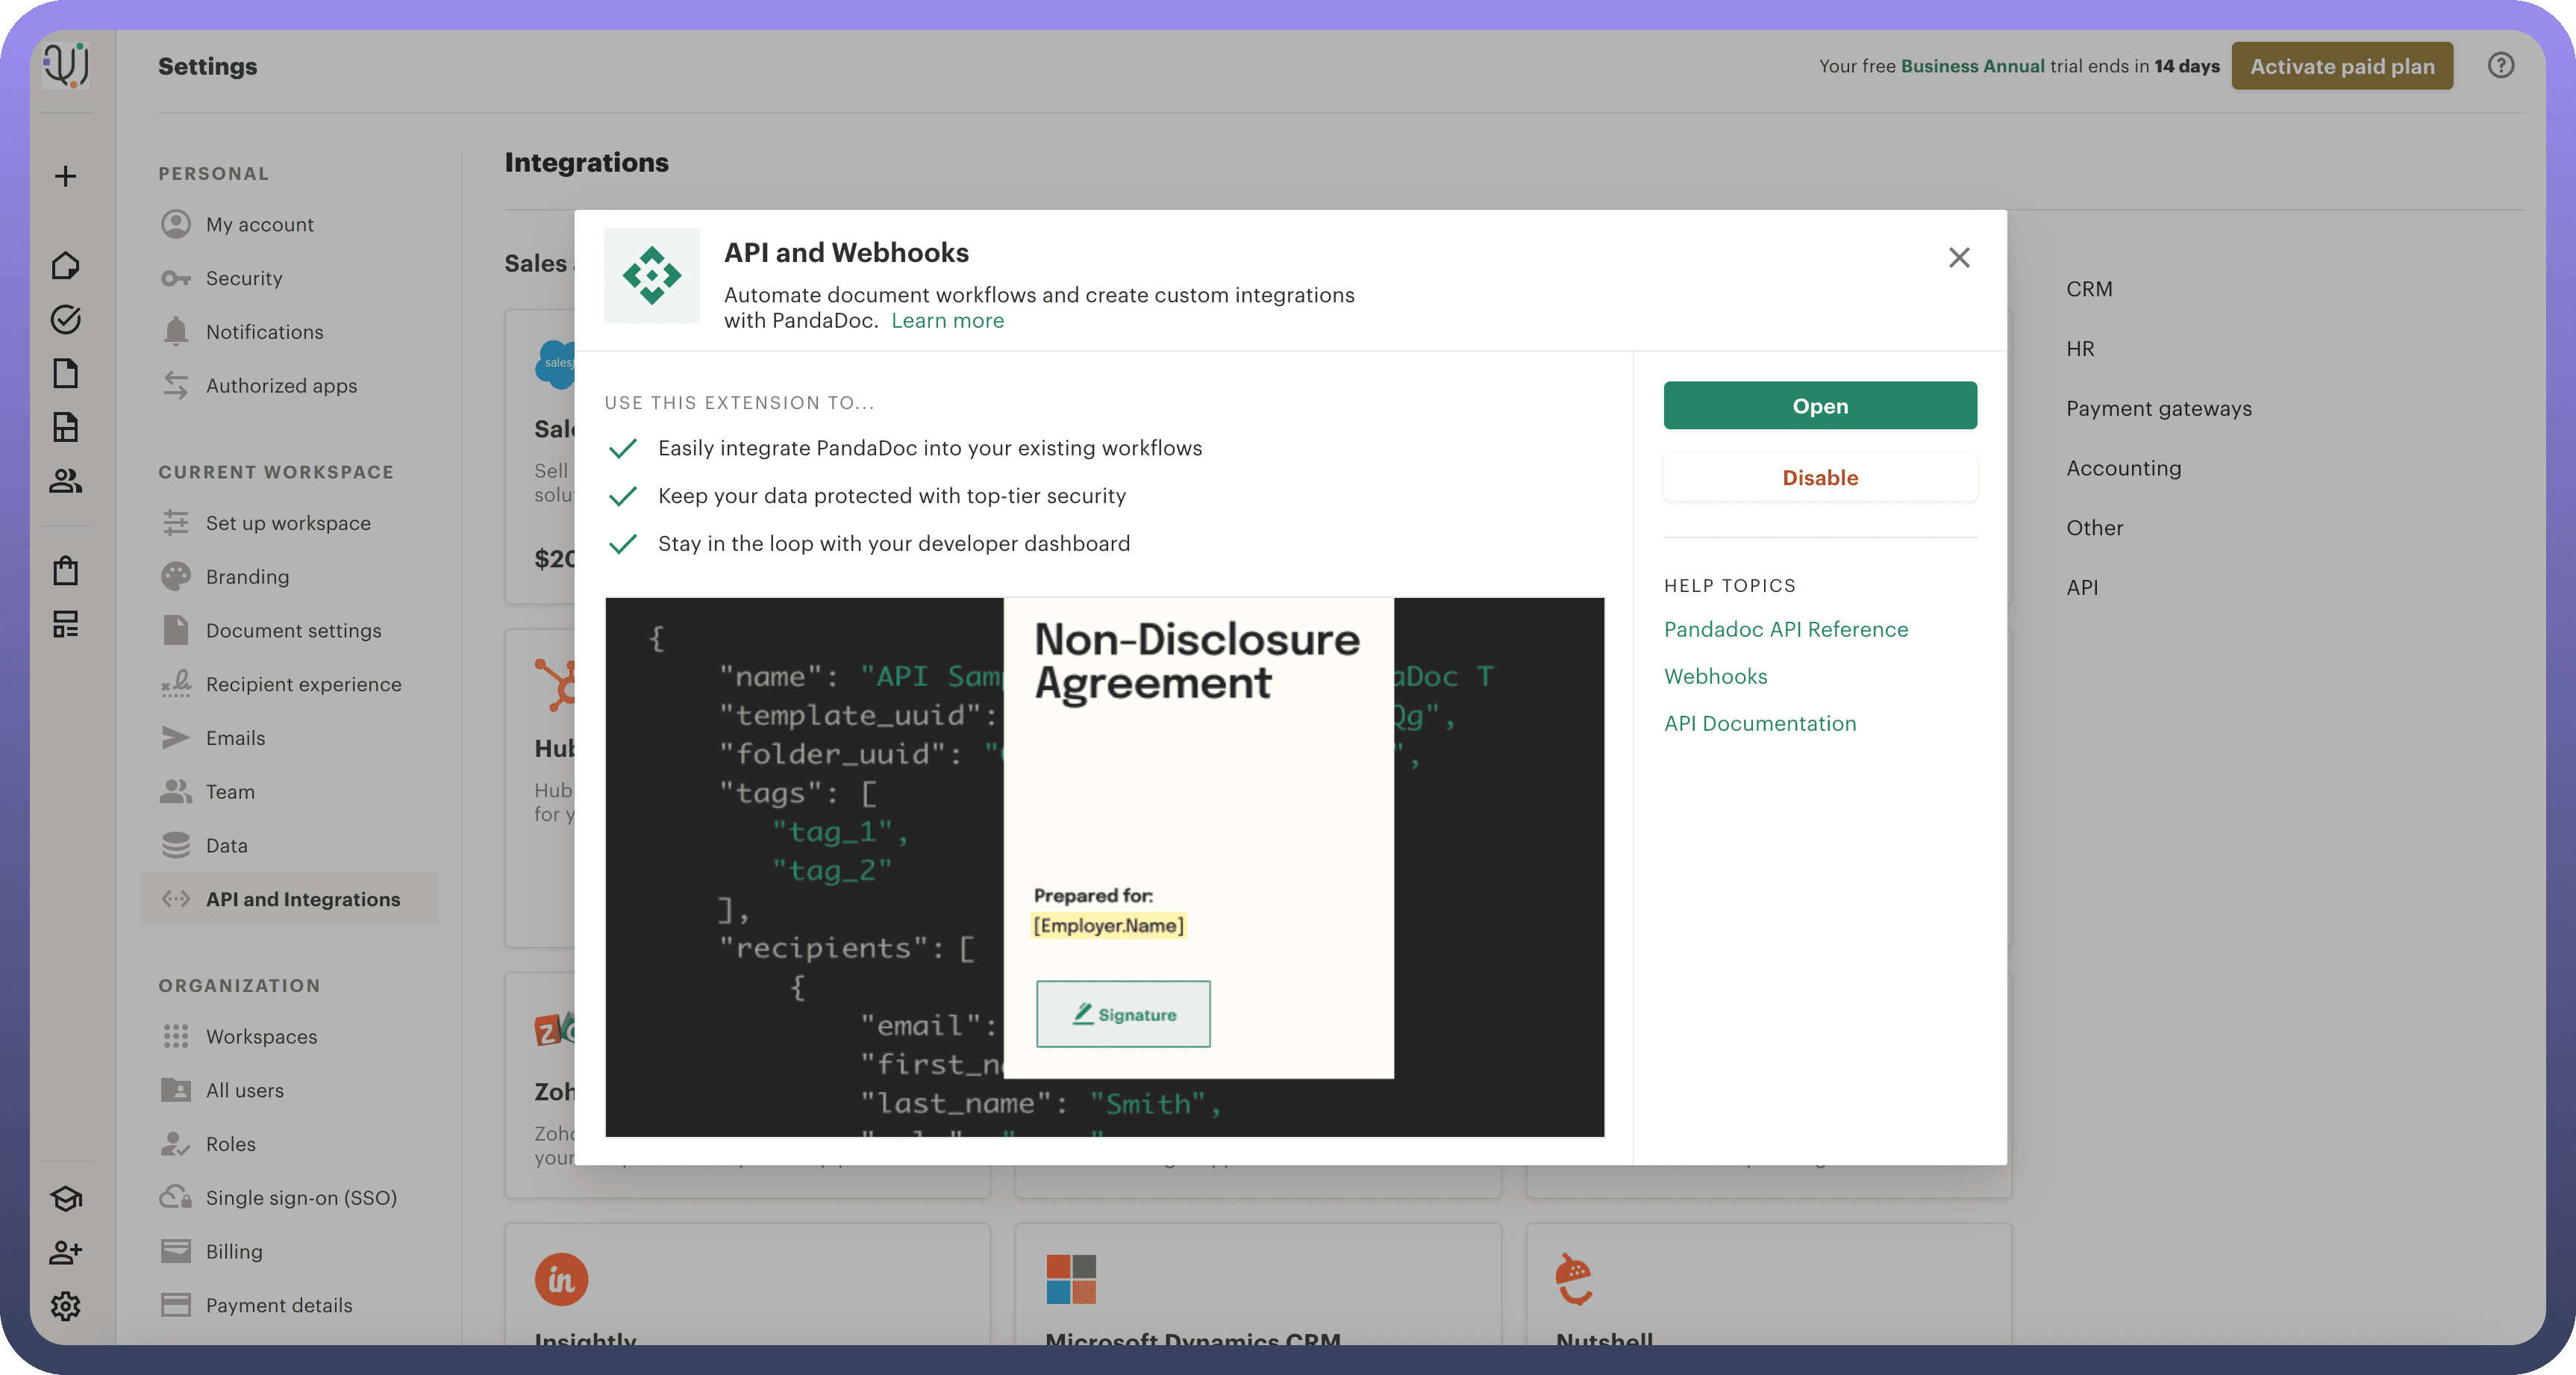Image resolution: width=2576 pixels, height=1375 pixels.
Task: Go to Document settings in workspace menu
Action: [x=293, y=631]
